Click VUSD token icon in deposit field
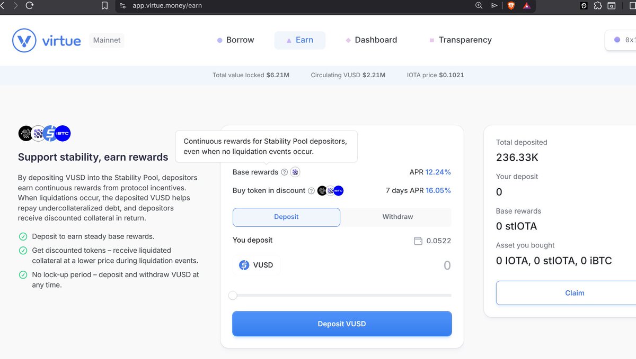The height and width of the screenshot is (359, 636). (244, 265)
